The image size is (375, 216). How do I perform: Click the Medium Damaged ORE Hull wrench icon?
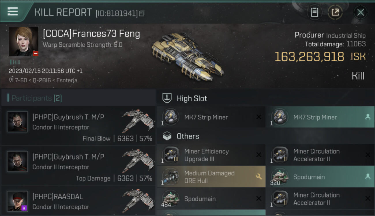[258, 177]
